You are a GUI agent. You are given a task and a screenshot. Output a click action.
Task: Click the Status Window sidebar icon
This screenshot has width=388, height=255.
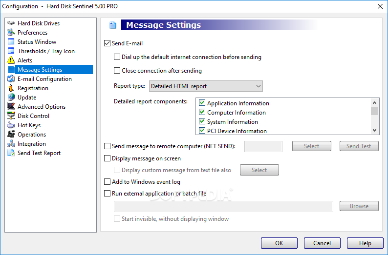click(x=11, y=42)
